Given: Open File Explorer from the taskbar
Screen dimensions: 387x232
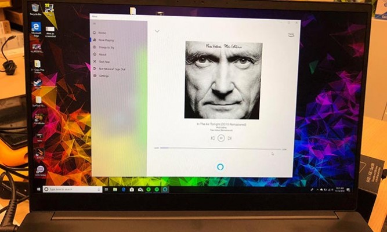Looking at the screenshot, I should [115, 190].
